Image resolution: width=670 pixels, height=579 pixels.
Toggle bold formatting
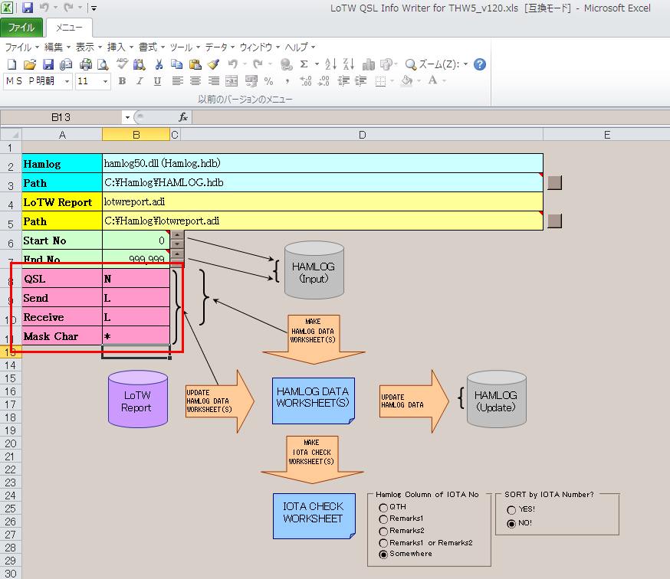coord(122,80)
